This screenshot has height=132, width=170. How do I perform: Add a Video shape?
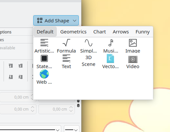(x=133, y=62)
